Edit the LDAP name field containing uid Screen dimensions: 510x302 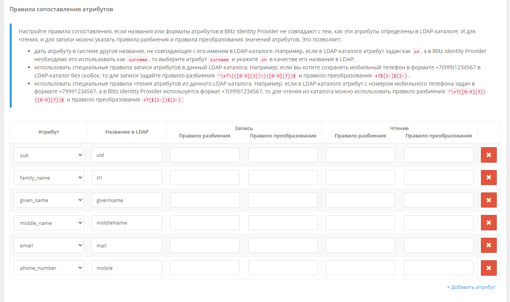coord(127,155)
